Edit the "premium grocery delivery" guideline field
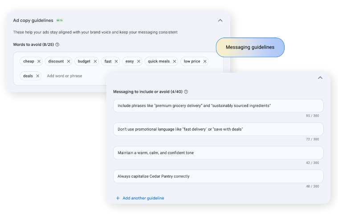 tap(218, 106)
